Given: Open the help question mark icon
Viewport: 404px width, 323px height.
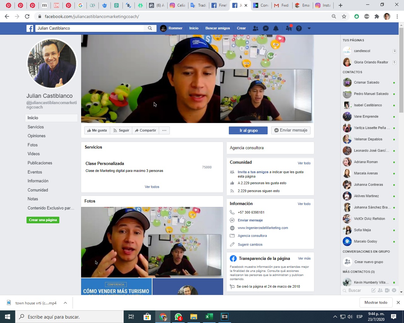Looking at the screenshot, I should coord(299,28).
